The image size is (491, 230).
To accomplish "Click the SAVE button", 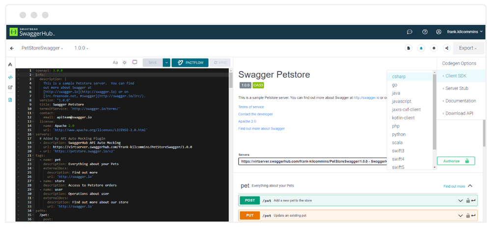I will pyautogui.click(x=153, y=63).
